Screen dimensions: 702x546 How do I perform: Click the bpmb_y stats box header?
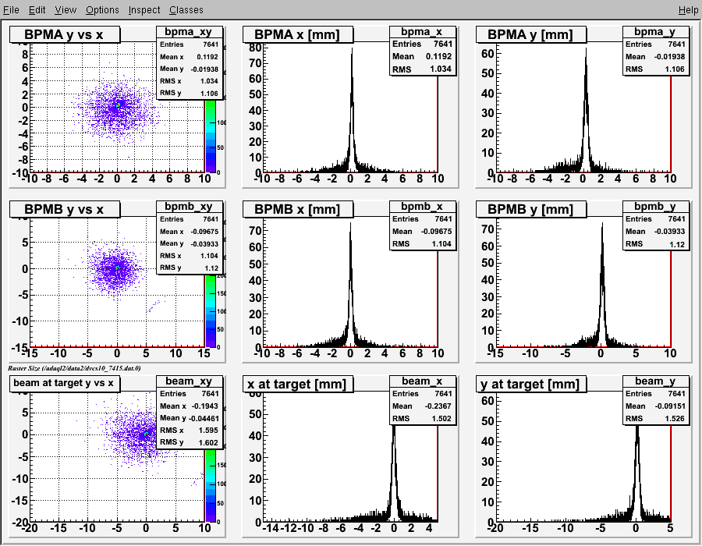click(656, 207)
